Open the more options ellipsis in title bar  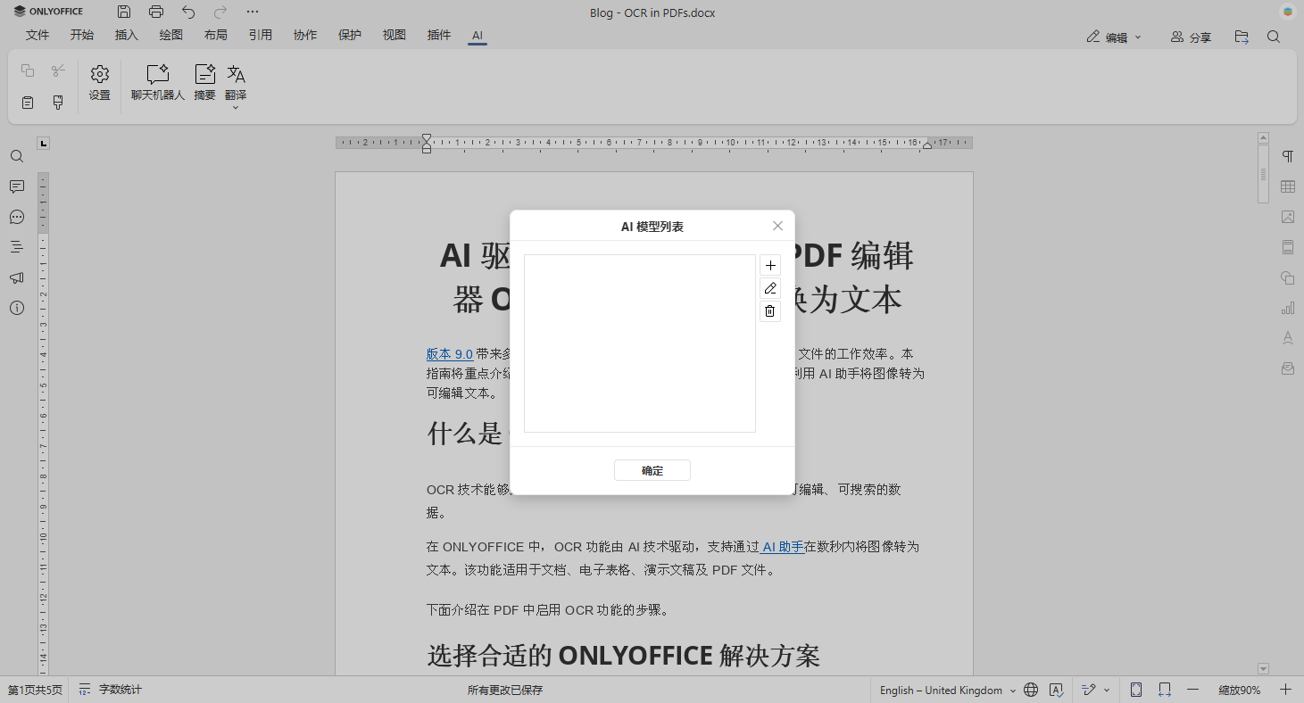(253, 12)
